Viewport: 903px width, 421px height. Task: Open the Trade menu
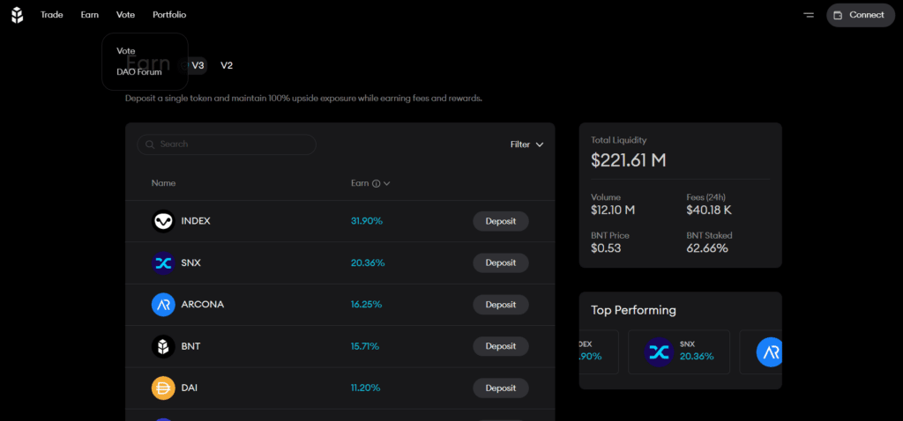(52, 15)
